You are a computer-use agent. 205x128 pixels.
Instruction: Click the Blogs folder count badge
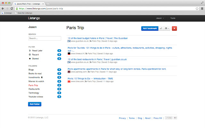coord(59,70)
